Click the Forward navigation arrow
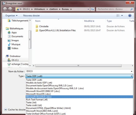 10,9
